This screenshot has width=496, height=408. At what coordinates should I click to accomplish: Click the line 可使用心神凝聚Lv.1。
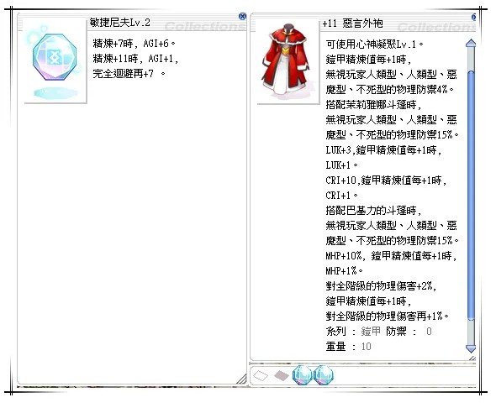pos(374,44)
